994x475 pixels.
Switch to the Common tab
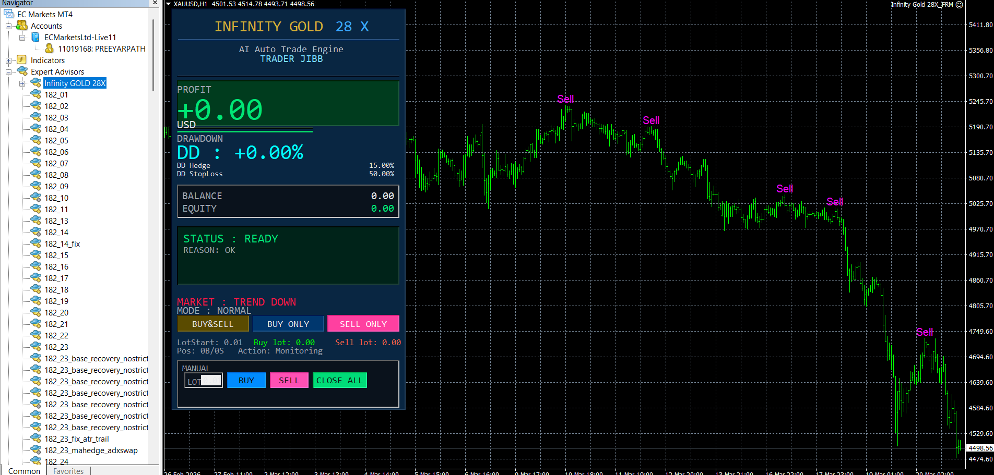point(24,471)
